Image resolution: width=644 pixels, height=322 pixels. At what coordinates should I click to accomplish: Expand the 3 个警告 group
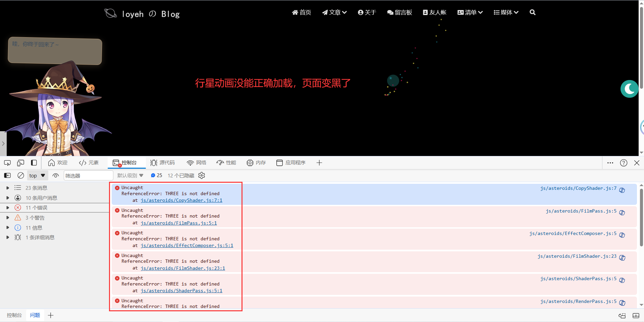8,218
